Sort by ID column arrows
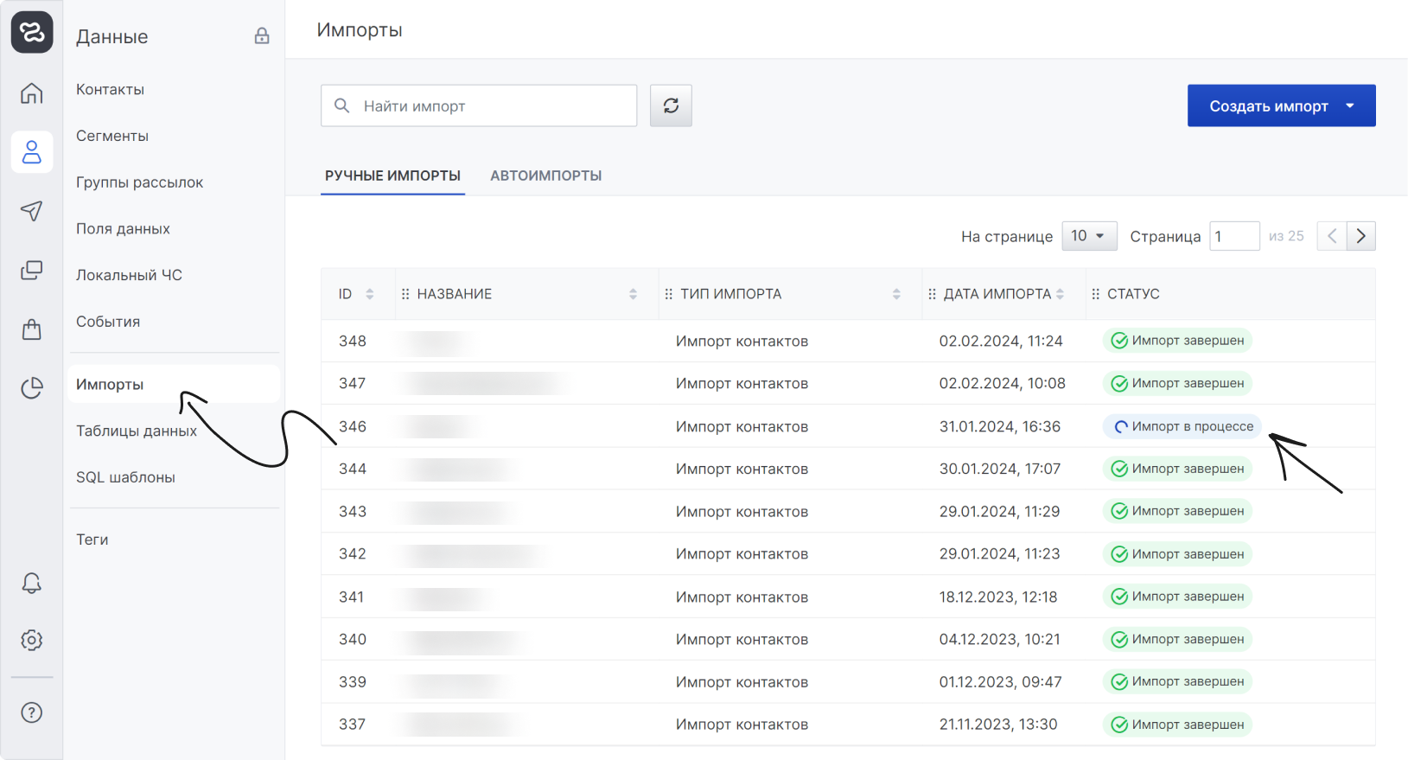Image resolution: width=1408 pixels, height=760 pixels. pyautogui.click(x=370, y=294)
